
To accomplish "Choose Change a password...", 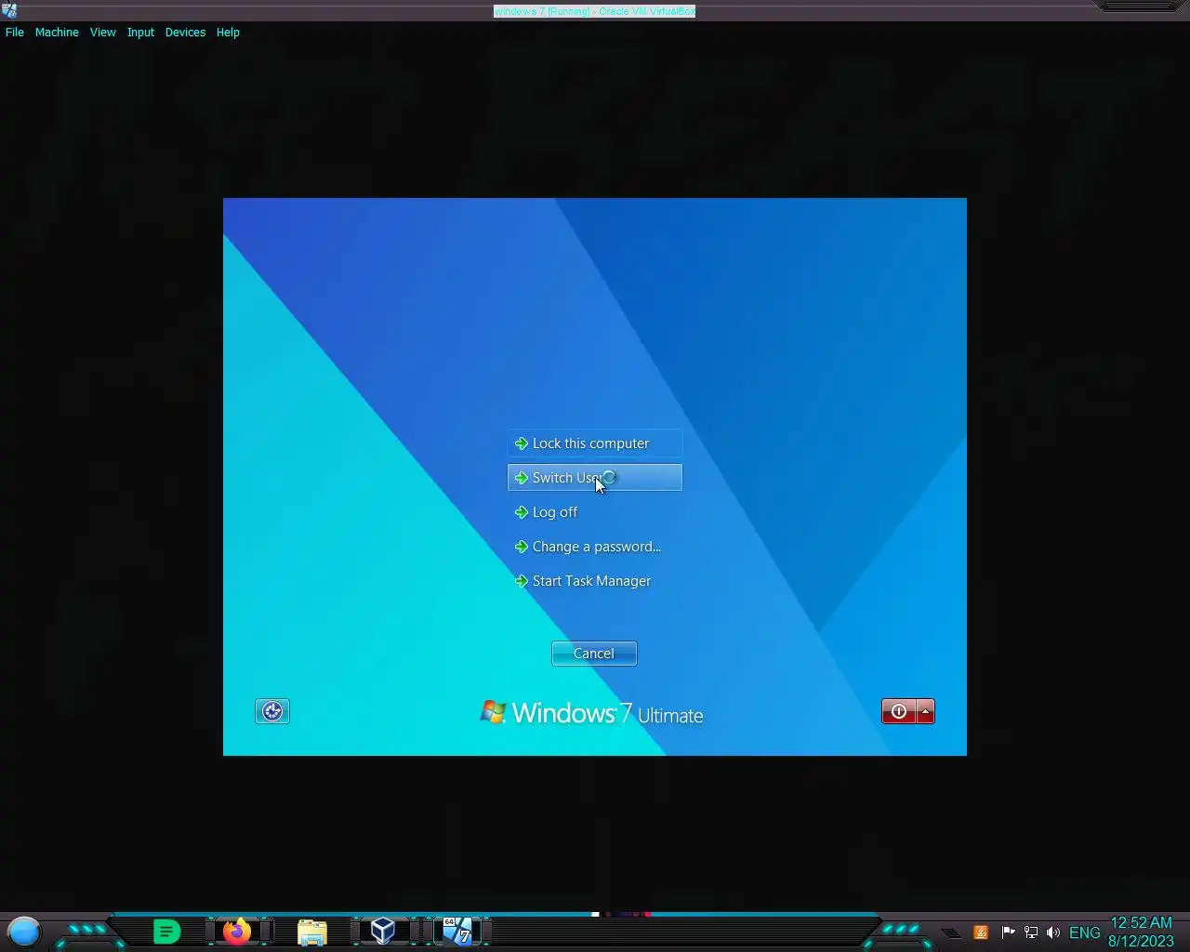I will [x=595, y=547].
